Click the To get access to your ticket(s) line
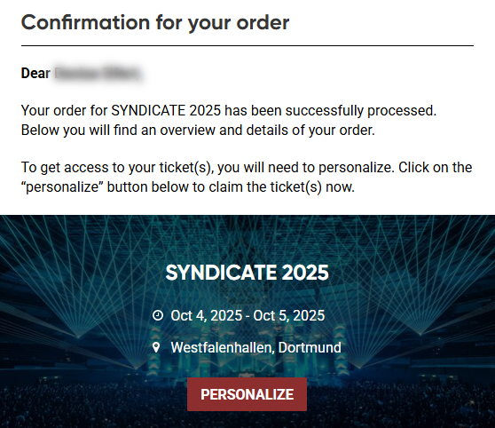The image size is (495, 428). [247, 168]
